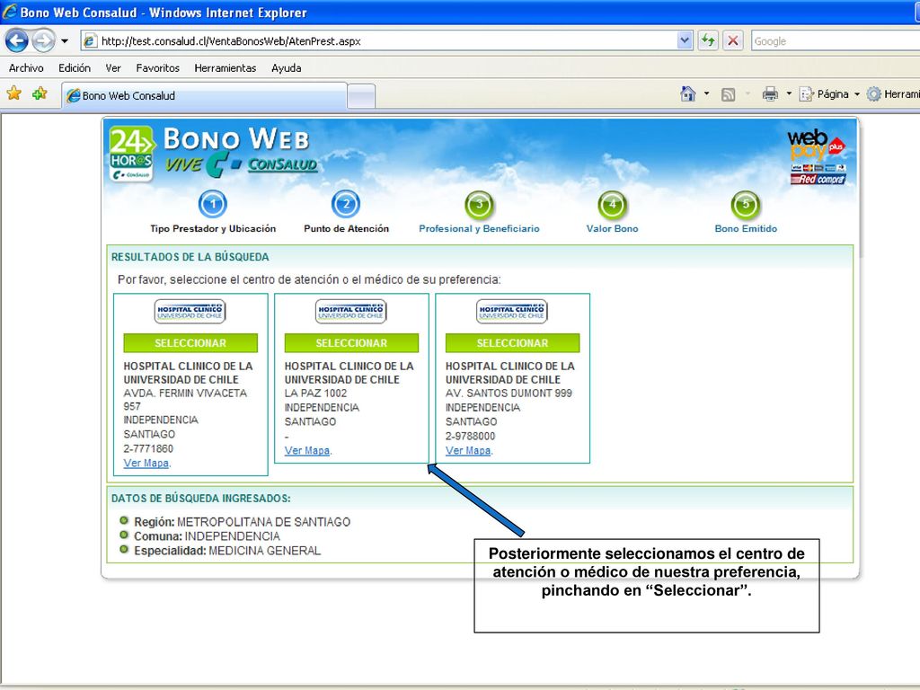Screen dimensions: 920x690
Task: Click Hospital Clínico logo in La Paz card
Action: (351, 312)
